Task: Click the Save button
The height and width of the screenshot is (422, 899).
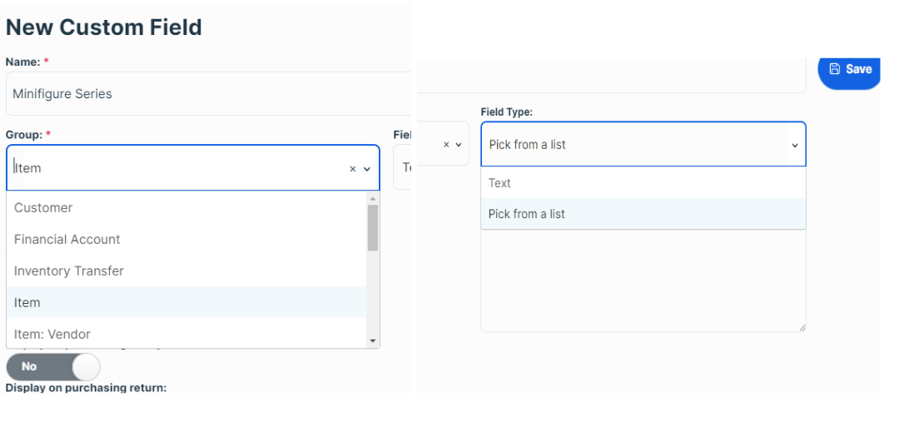Action: click(850, 70)
